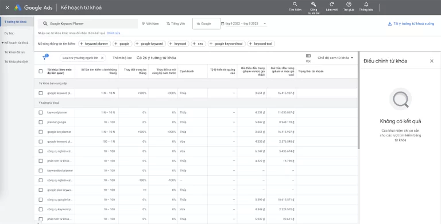Click the 11.050.067 ₫ bid value
This screenshot has height=224, width=441.
pyautogui.click(x=286, y=112)
